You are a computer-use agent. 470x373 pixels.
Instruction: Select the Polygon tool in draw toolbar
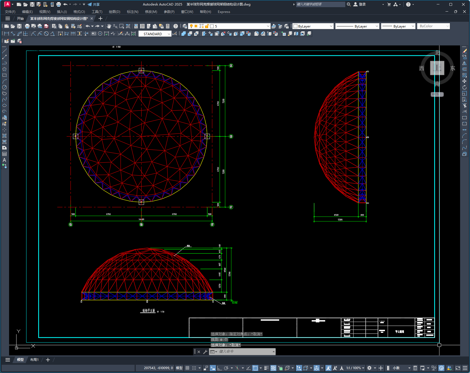pyautogui.click(x=4, y=69)
